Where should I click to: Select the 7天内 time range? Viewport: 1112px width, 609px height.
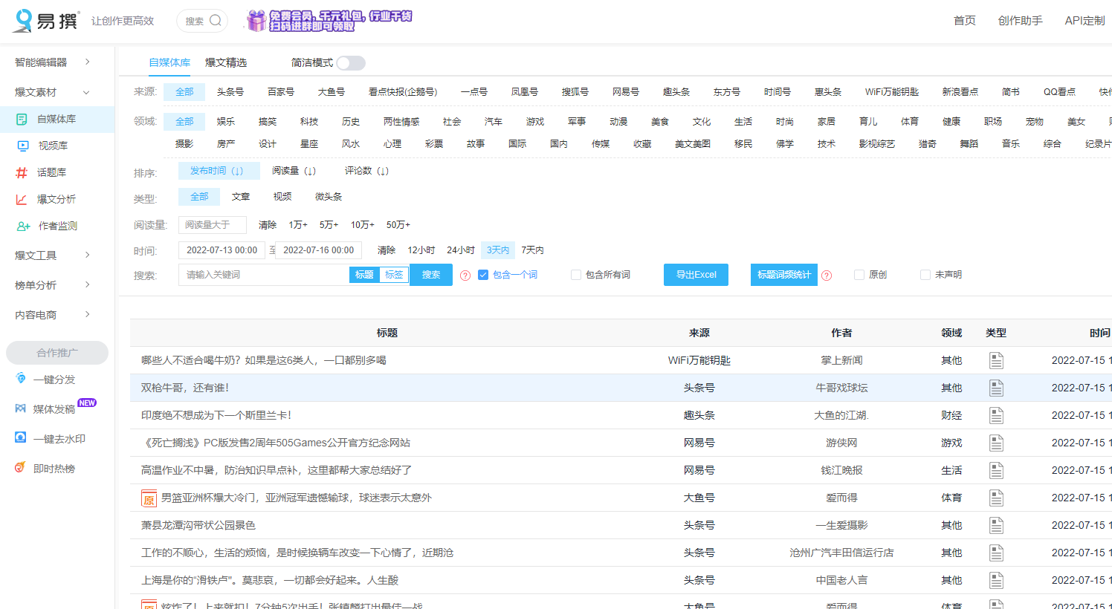tap(532, 250)
